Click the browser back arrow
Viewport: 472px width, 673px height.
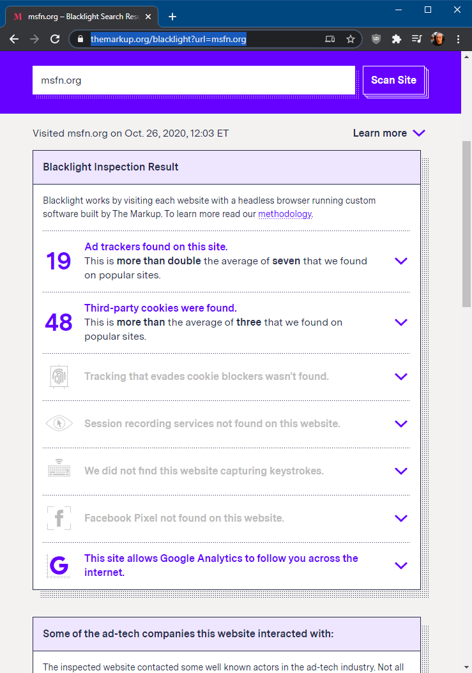14,39
